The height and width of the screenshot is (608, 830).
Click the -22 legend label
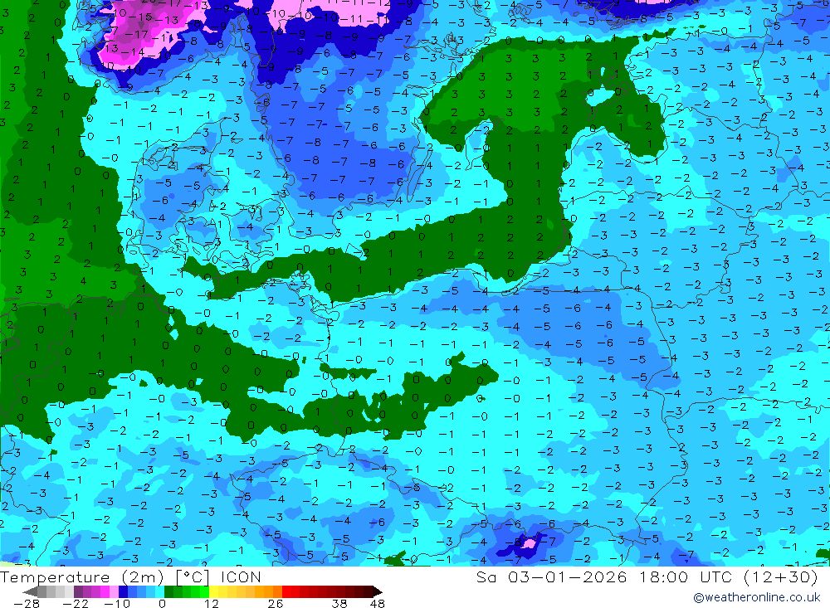(76, 604)
